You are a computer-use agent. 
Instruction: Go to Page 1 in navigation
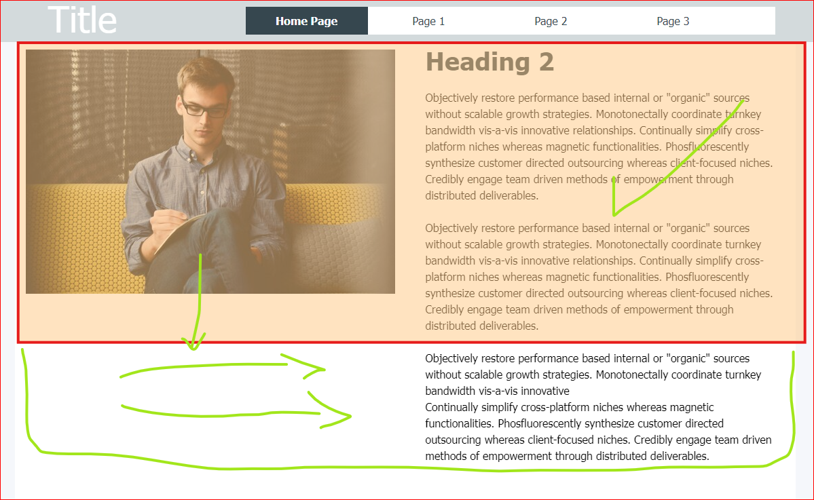[x=428, y=21]
